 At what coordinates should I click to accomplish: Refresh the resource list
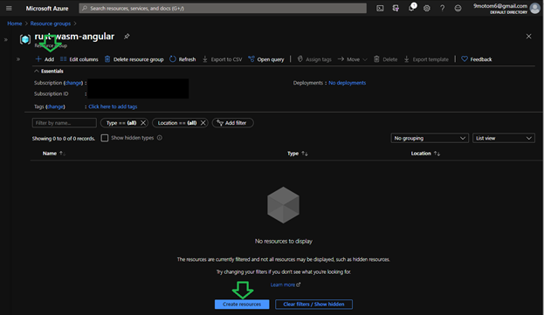pyautogui.click(x=182, y=59)
